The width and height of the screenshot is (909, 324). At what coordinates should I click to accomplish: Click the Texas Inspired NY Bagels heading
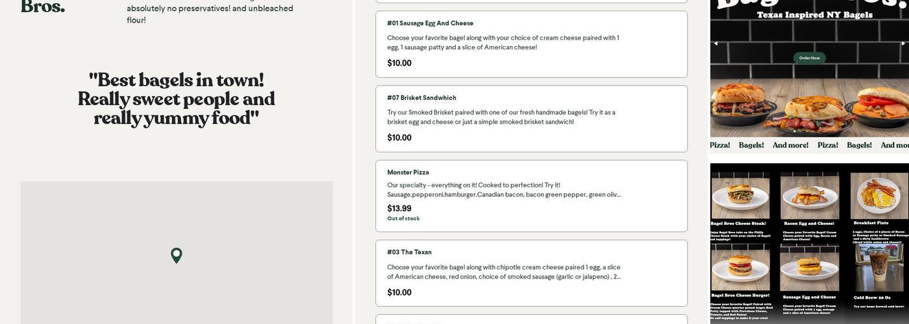814,15
